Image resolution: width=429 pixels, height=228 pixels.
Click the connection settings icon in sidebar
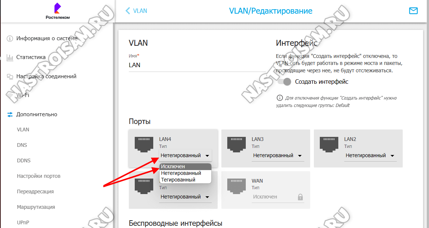(10, 77)
